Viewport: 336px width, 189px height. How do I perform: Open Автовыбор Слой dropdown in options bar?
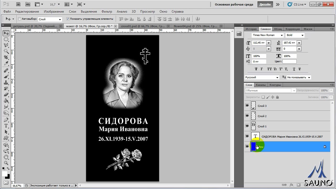(50, 19)
